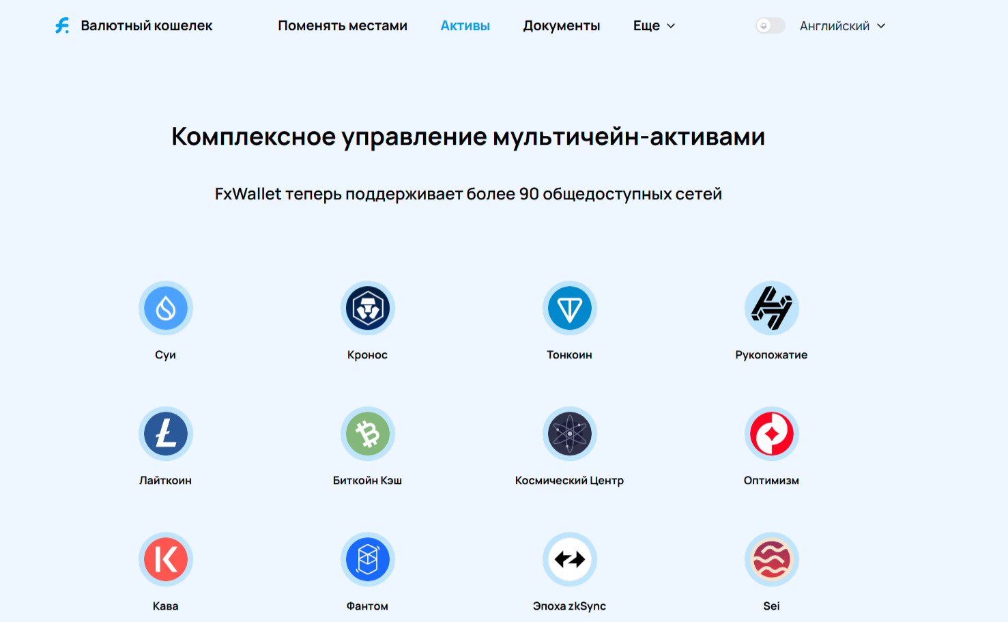Screen dimensions: 1008x622
Task: Click the Рукопожатие label
Action: (771, 355)
